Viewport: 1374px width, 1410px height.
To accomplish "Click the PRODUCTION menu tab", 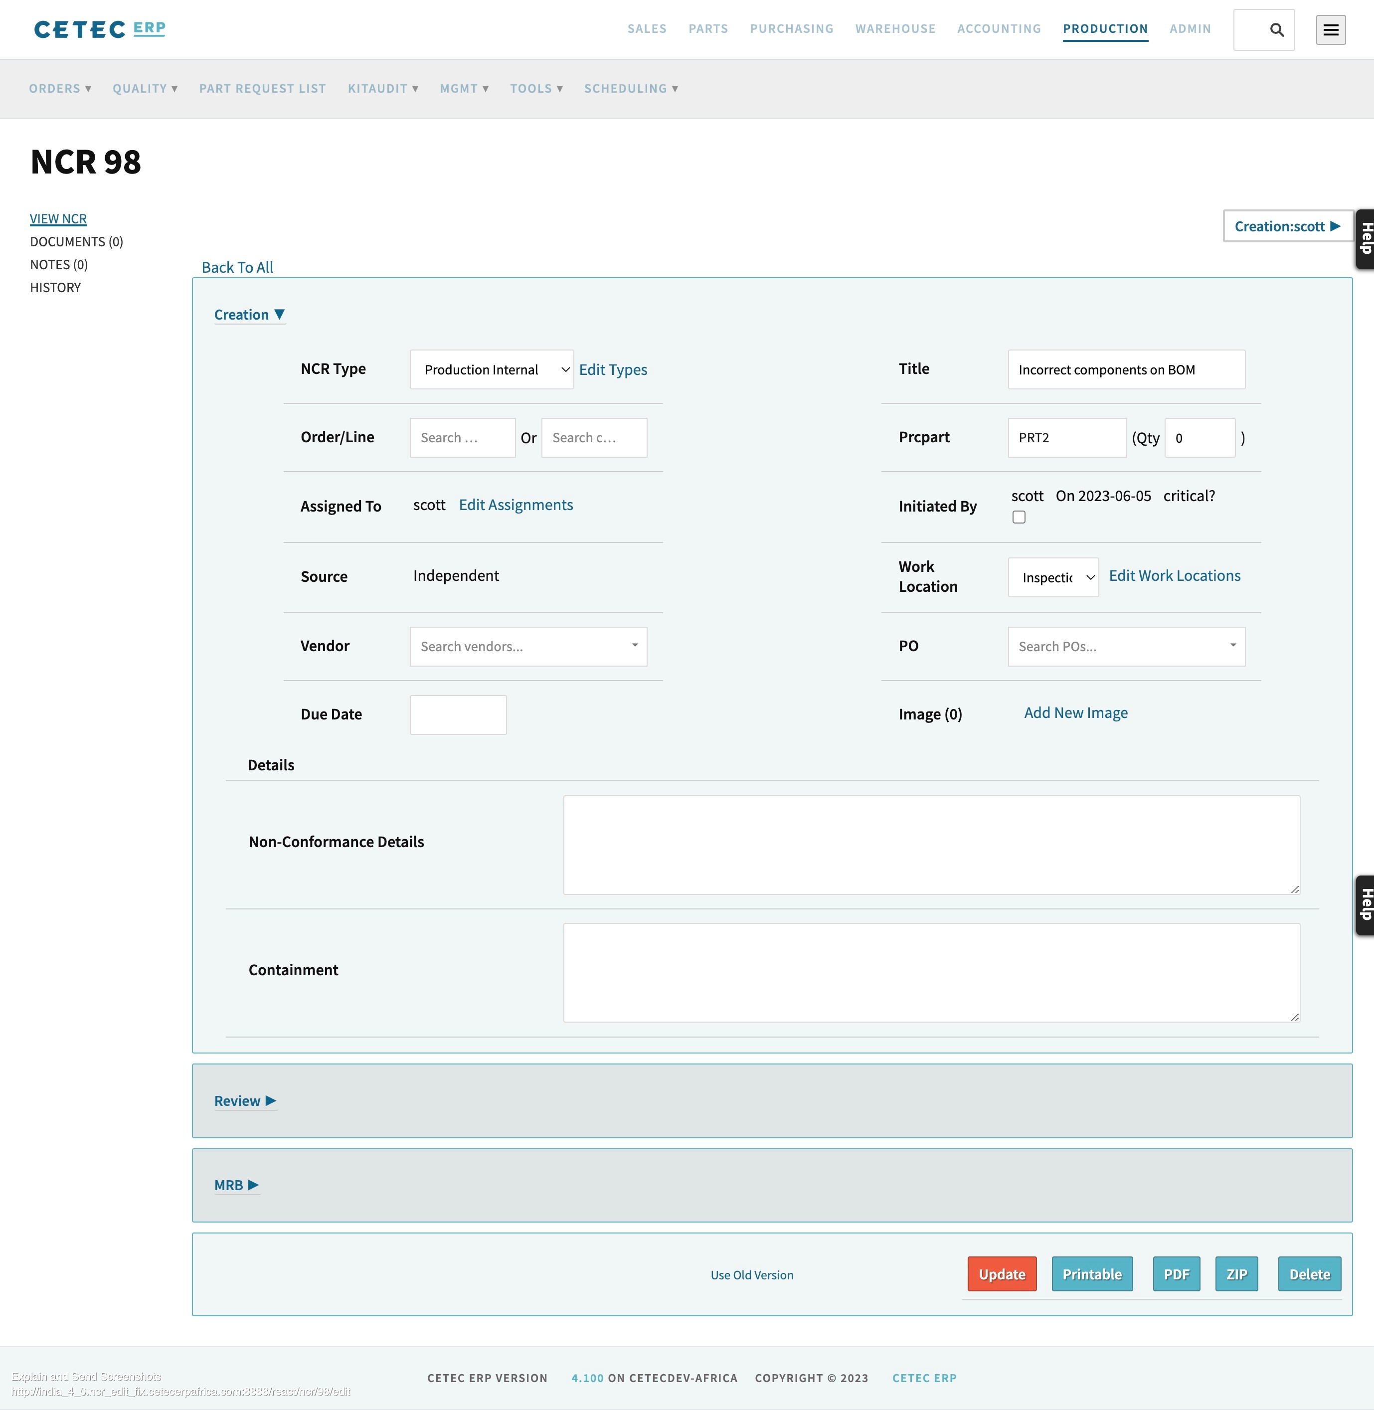I will [x=1106, y=28].
